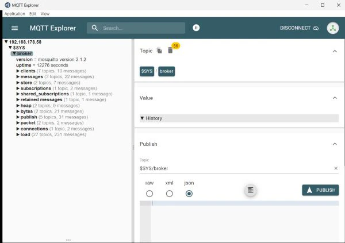Open the hamburger menu
Viewport: 345px width, 243px height.
pyautogui.click(x=15, y=28)
